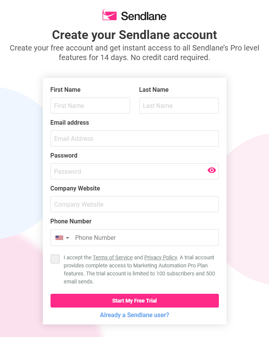
Task: Click the pink Sendlane logo icon
Action: point(109,15)
